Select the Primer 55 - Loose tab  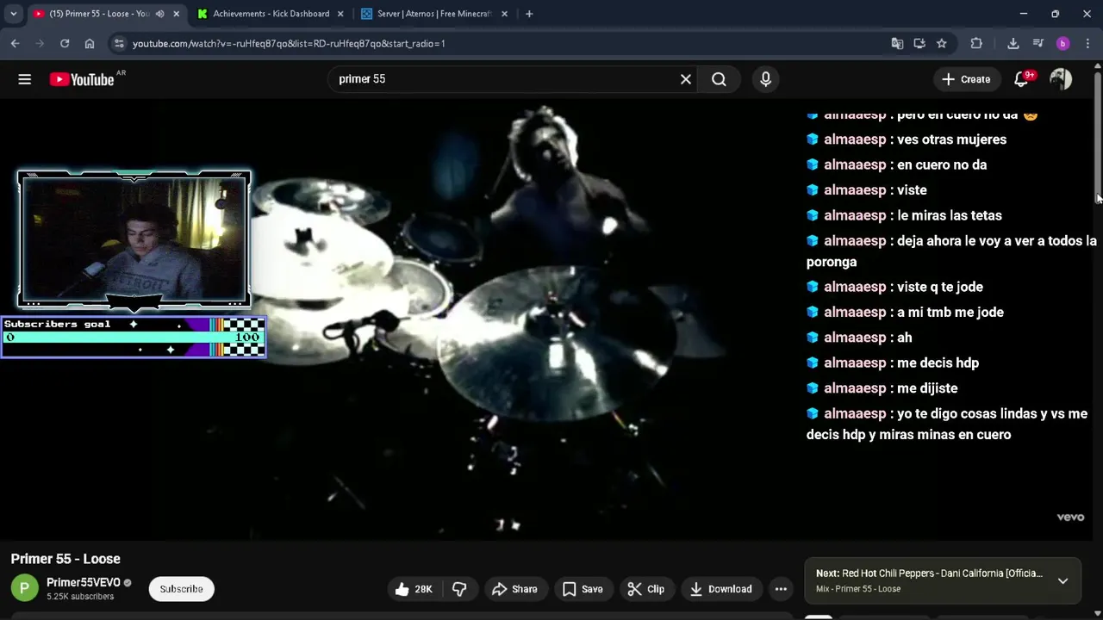(x=99, y=14)
